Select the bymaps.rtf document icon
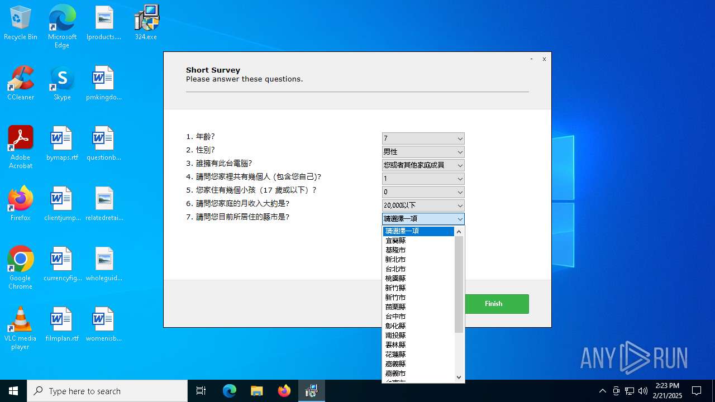 (62, 144)
